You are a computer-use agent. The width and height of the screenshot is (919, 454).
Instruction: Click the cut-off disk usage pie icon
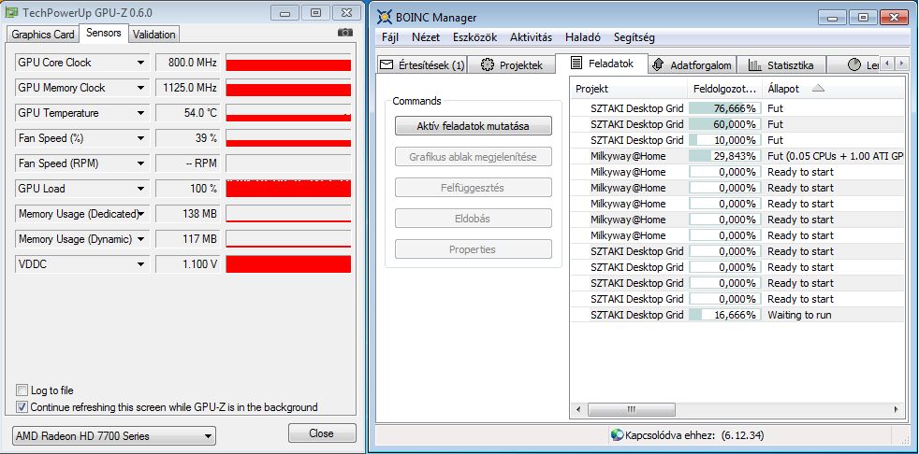coord(853,65)
